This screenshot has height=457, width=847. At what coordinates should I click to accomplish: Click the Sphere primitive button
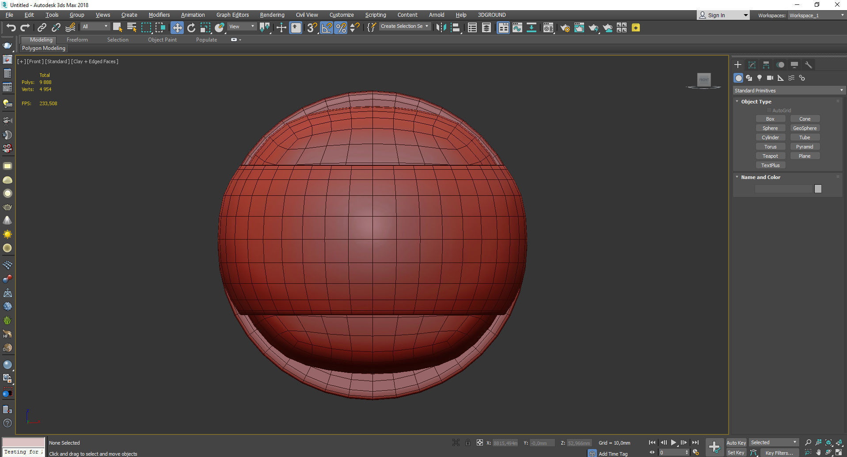coord(770,128)
